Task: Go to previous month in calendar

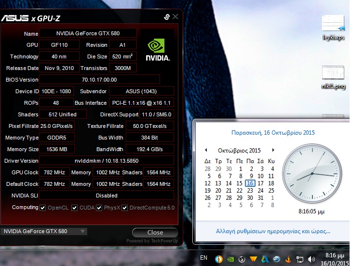Action: [206, 150]
